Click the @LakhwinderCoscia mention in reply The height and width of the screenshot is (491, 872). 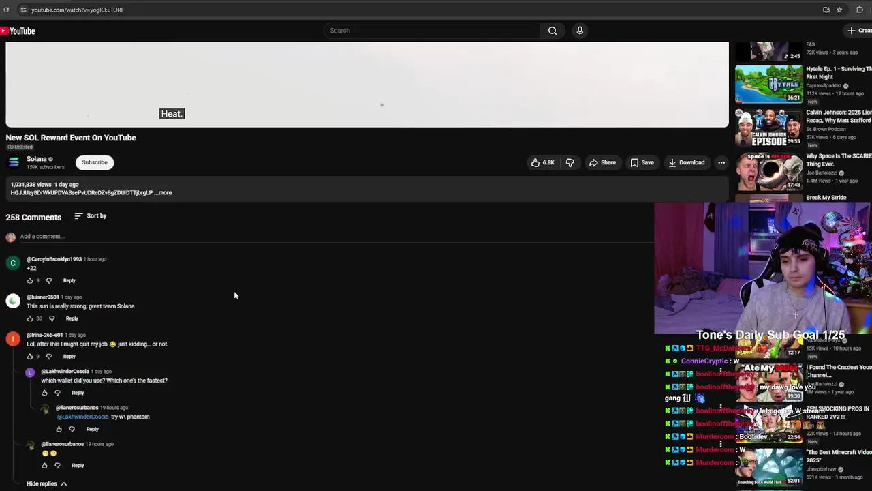click(x=82, y=417)
